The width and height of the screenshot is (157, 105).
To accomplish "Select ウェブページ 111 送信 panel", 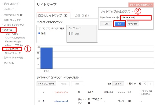I will click(x=82, y=34).
